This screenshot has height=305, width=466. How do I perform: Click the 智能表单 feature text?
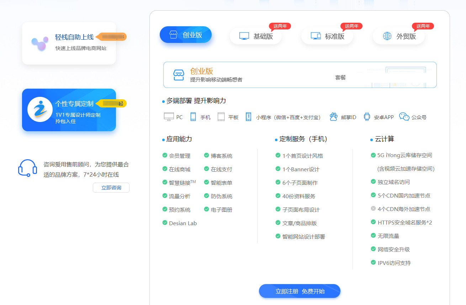(221, 183)
